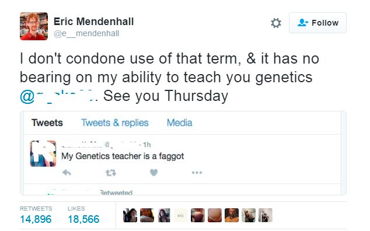370x231 pixels.
Task: Open the 1h timestamp of embedded tweet
Action: click(146, 145)
